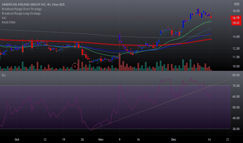Click the 14 date axis label
This screenshot has width=243, height=143.
pyautogui.click(x=209, y=140)
